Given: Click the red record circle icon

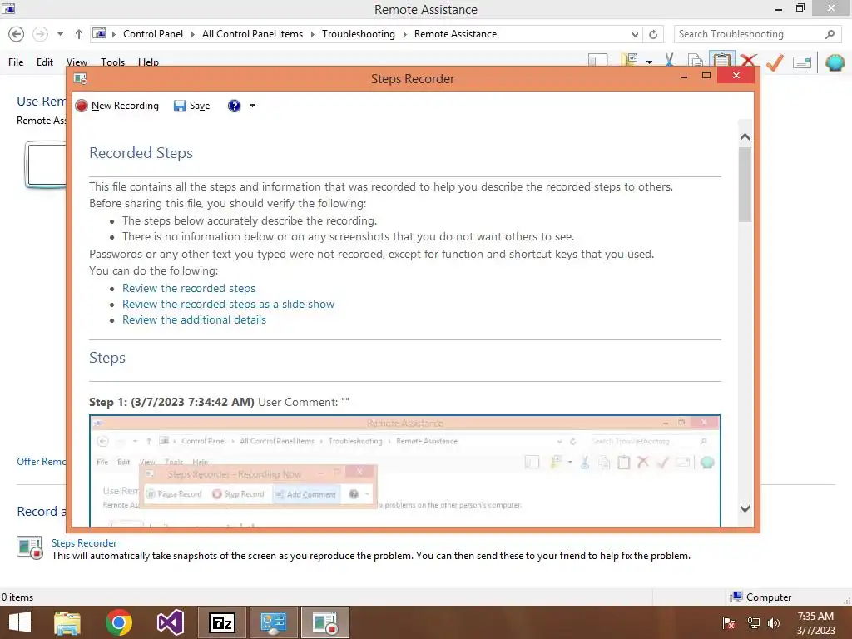Looking at the screenshot, I should pyautogui.click(x=82, y=106).
